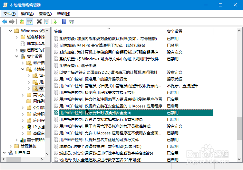This screenshot has width=243, height=170.
Task: Click the IP 安全 policy icon
Action: (x=29, y=127)
